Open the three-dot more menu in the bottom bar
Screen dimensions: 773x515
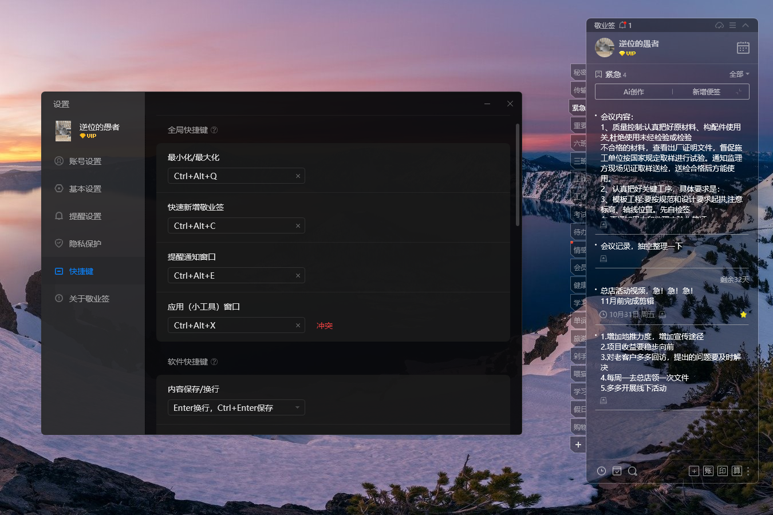tap(748, 471)
